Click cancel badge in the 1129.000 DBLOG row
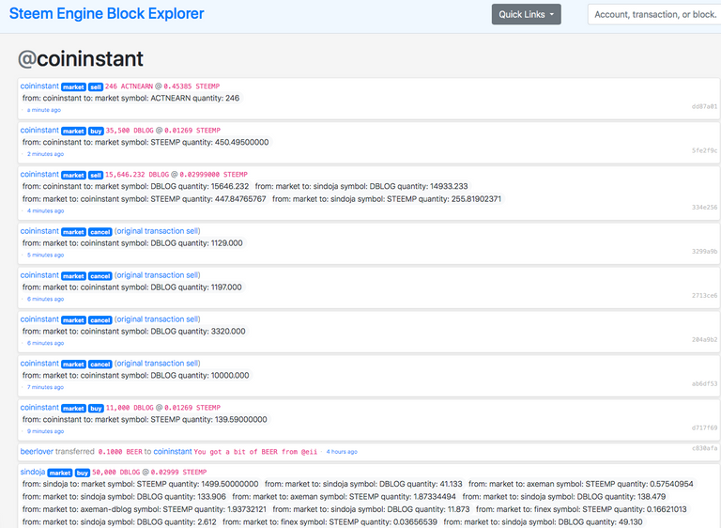This screenshot has height=528, width=721. pyautogui.click(x=100, y=232)
